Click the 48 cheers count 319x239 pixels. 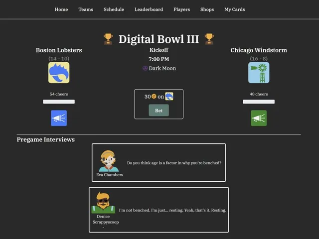(259, 94)
